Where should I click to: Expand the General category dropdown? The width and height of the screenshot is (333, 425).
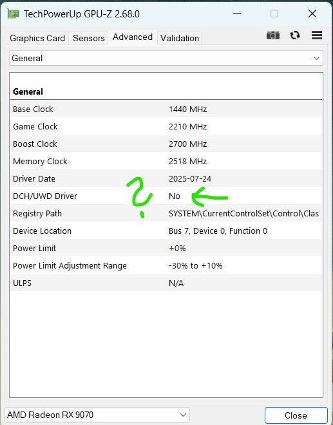click(166, 58)
